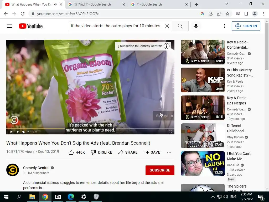Show hidden system tray icons chevron

click(x=213, y=197)
